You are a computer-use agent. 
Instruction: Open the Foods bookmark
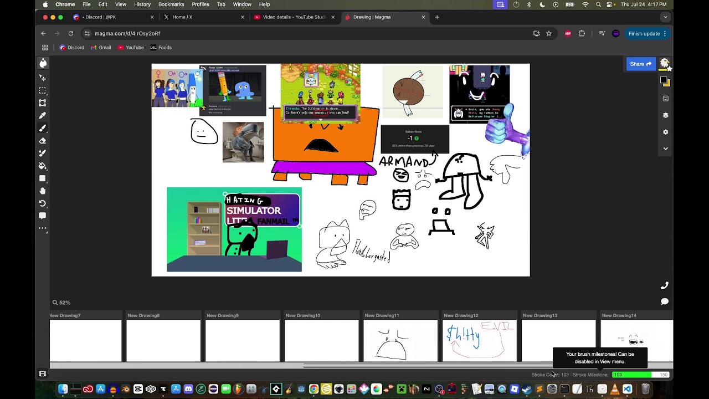pyautogui.click(x=161, y=48)
